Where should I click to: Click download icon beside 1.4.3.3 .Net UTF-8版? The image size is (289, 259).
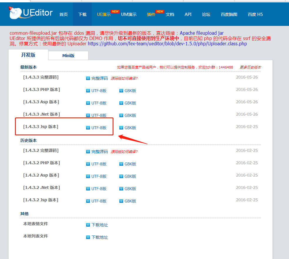88,115
